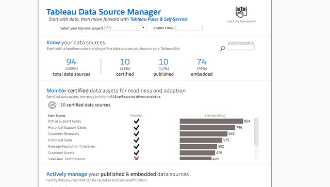330x187 pixels.
Task: Click checkmark for Active Support Cases
Action: coord(136,121)
